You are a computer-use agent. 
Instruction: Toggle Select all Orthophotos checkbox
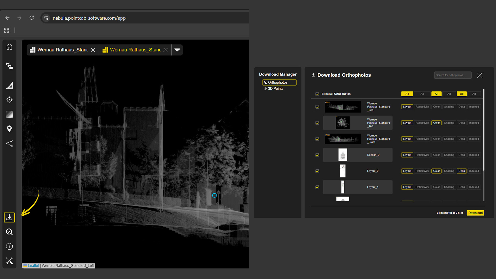[x=317, y=94]
